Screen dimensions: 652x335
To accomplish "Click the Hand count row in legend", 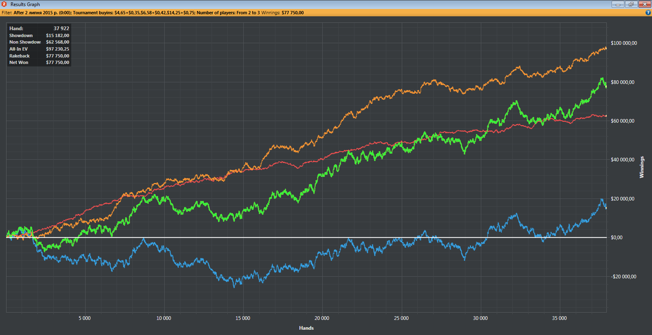I will (39, 29).
